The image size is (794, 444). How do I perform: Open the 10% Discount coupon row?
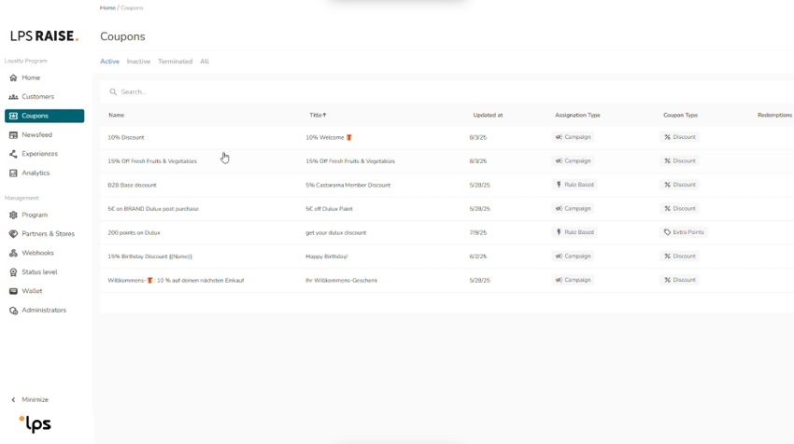tap(447, 137)
